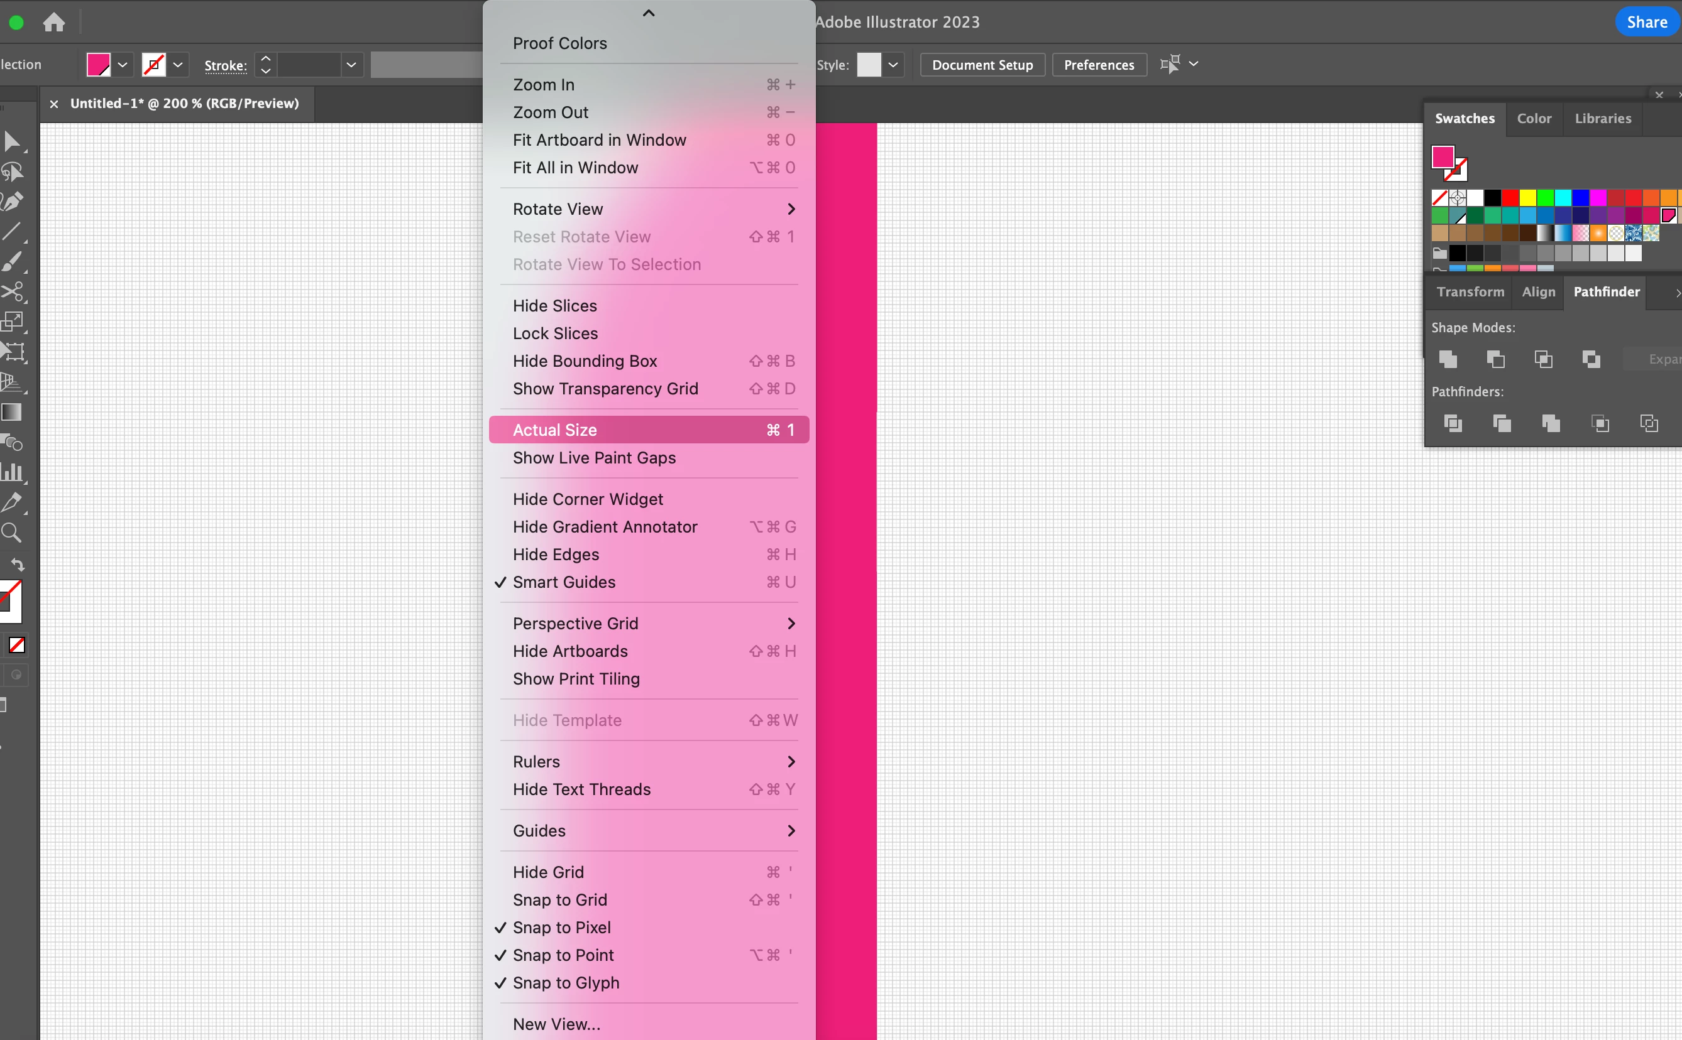Click the Unite shape mode icon
Image resolution: width=1682 pixels, height=1040 pixels.
click(1448, 359)
